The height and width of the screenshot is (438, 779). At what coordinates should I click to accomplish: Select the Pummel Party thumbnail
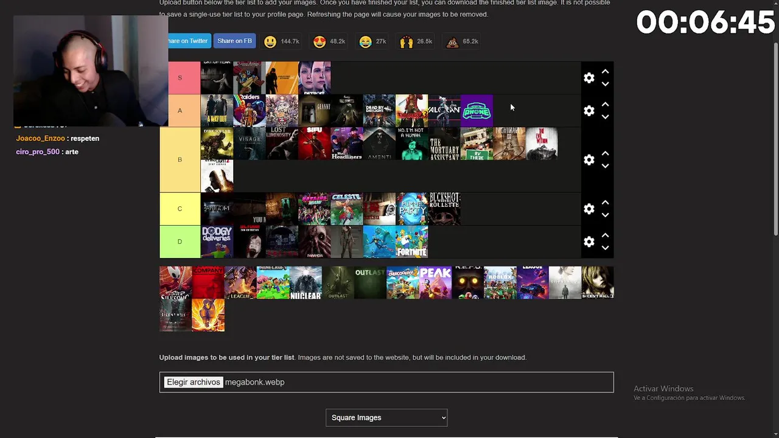[412, 209]
